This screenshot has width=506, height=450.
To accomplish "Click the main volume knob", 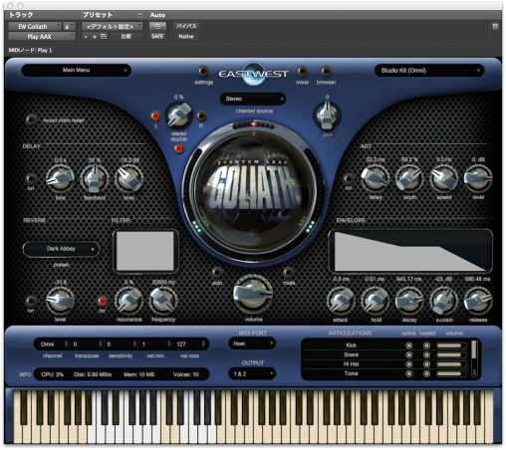I will [x=253, y=294].
